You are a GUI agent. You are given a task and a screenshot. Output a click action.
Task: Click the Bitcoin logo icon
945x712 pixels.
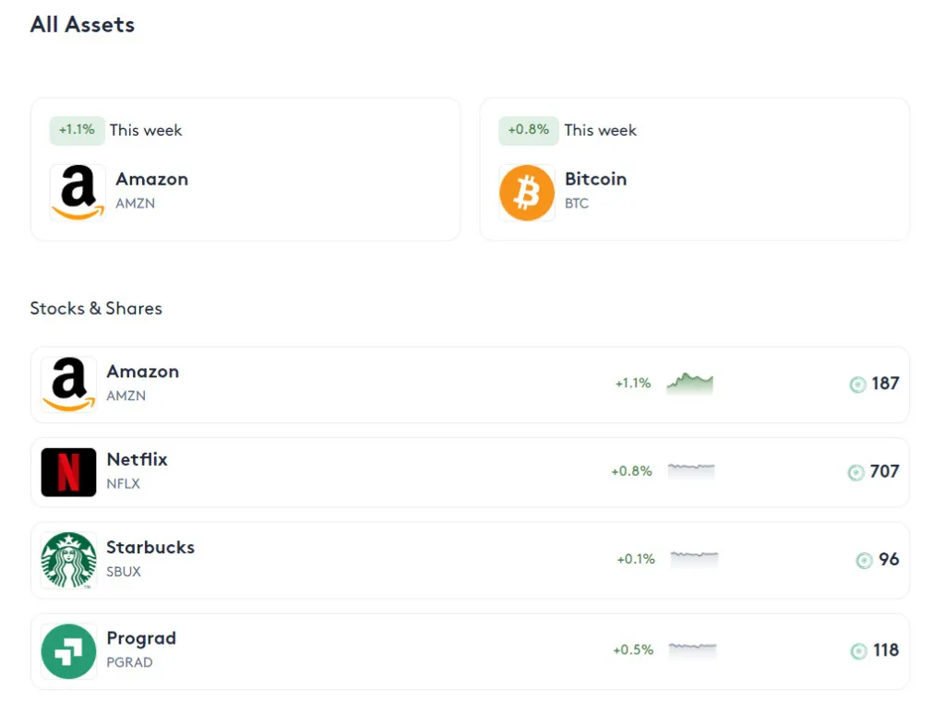pos(527,193)
